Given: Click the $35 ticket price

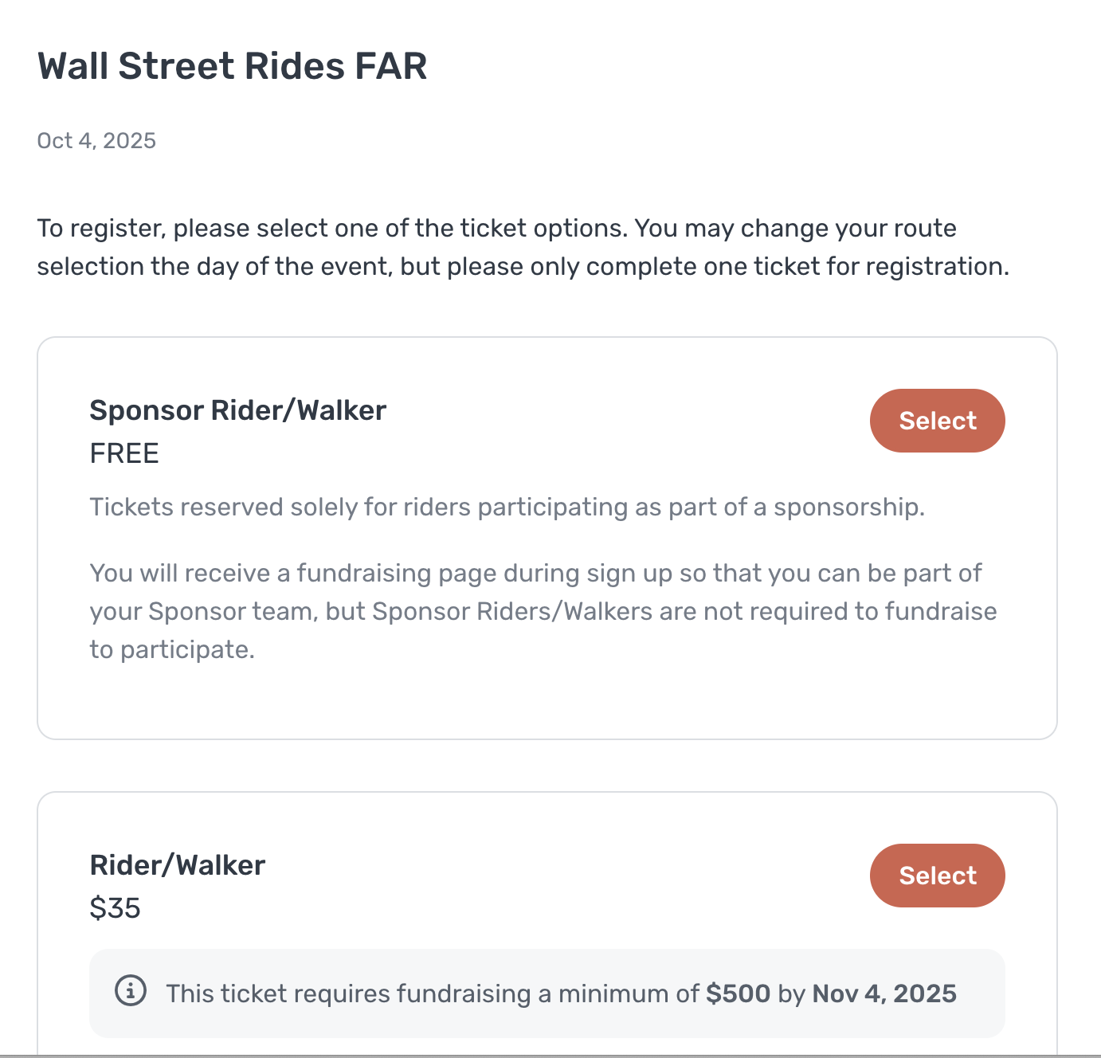Looking at the screenshot, I should tap(115, 908).
